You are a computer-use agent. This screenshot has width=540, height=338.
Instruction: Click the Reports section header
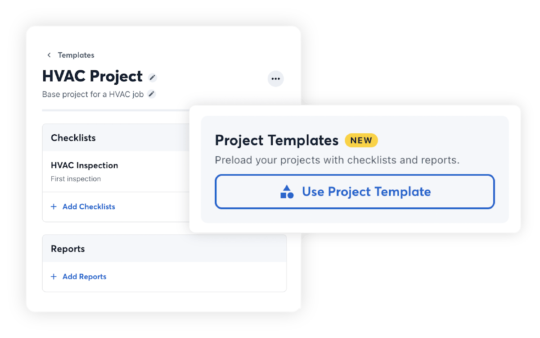68,249
